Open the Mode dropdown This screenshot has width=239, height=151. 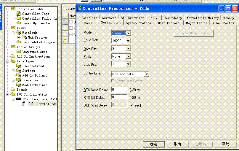pyautogui.click(x=128, y=33)
